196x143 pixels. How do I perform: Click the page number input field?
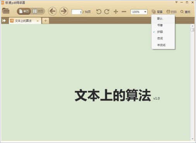click(x=77, y=12)
